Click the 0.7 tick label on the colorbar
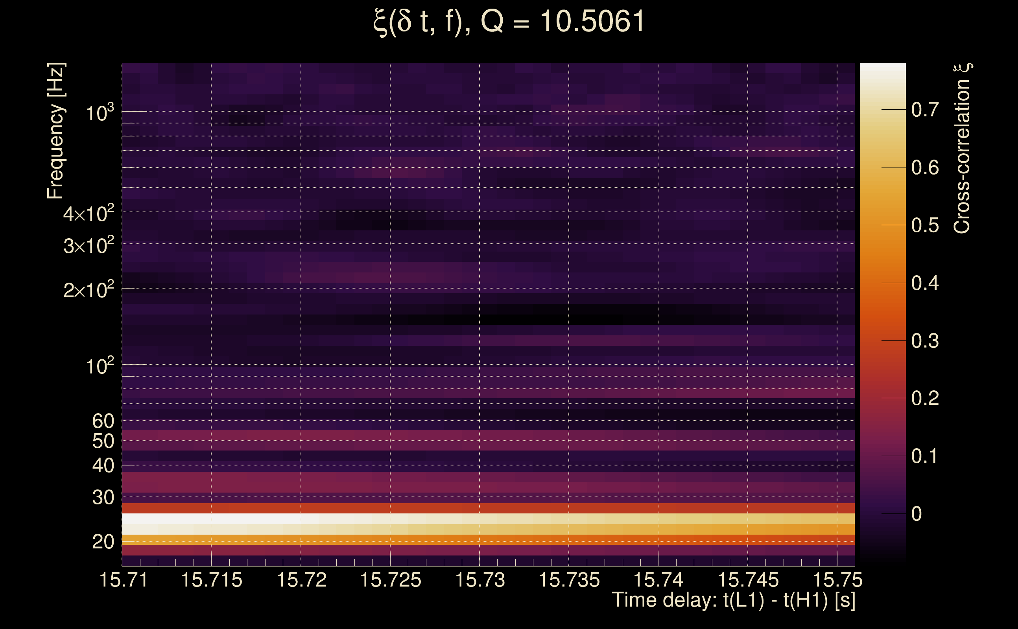The height and width of the screenshot is (629, 1018). coord(925,110)
